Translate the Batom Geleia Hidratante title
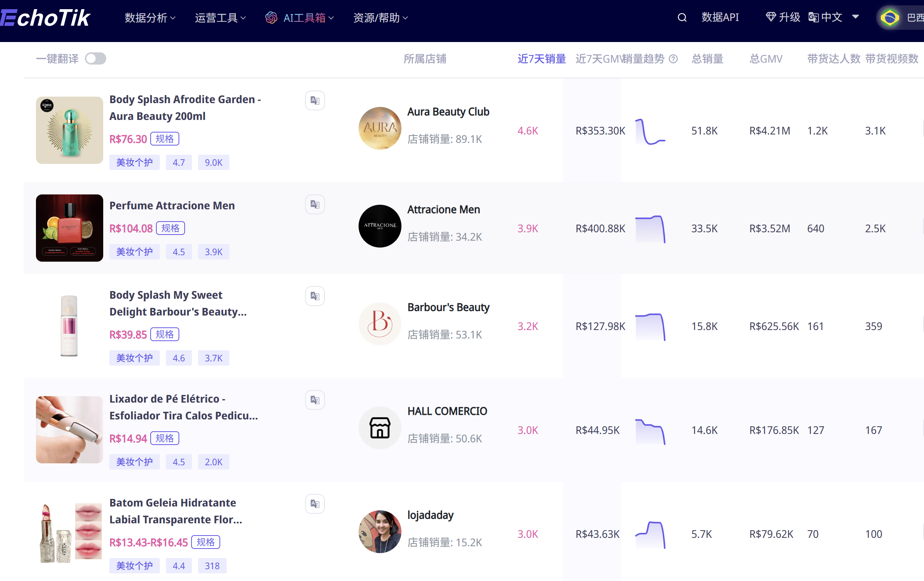The height and width of the screenshot is (581, 924). tap(315, 503)
